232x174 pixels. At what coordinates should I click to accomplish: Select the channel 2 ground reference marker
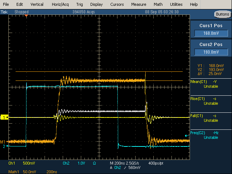pyautogui.click(x=4, y=146)
